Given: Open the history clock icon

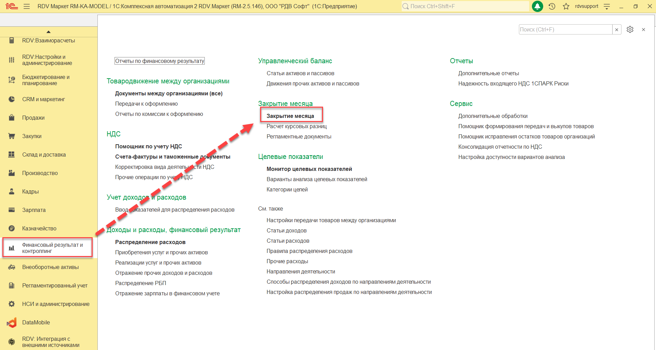Looking at the screenshot, I should pyautogui.click(x=552, y=6).
